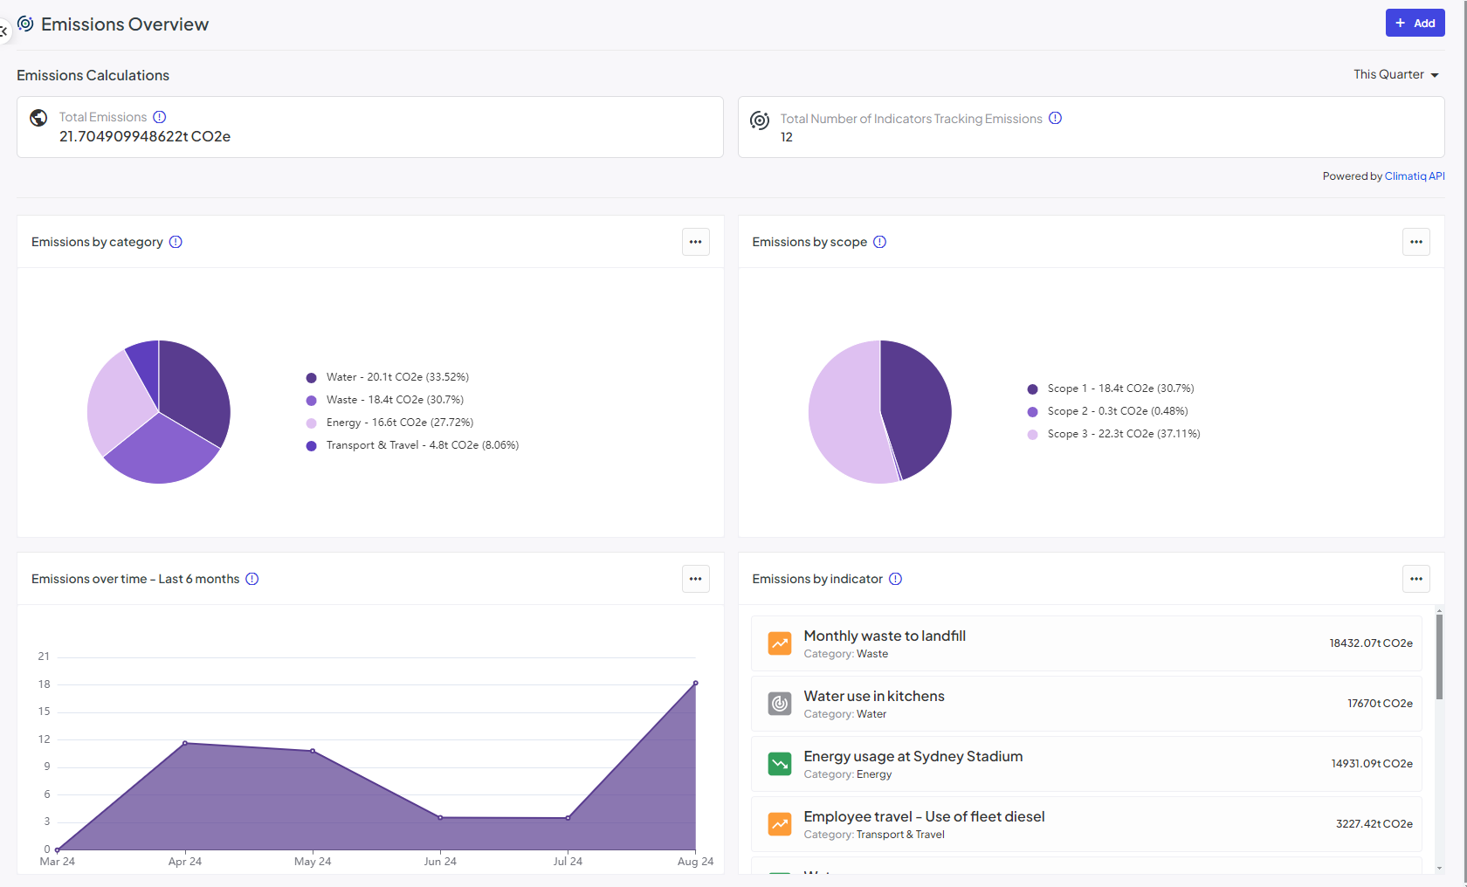Click the globe icon beside Total Emissions
1467x887 pixels.
pos(38,118)
